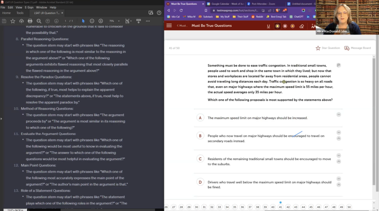Choose answer option D

(x=200, y=182)
